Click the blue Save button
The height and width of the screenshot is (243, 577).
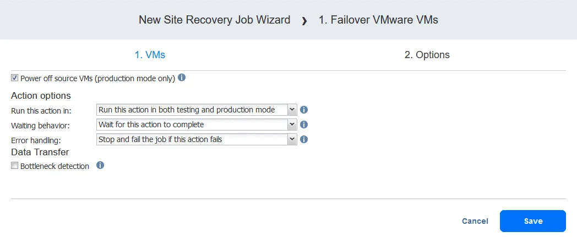click(532, 221)
